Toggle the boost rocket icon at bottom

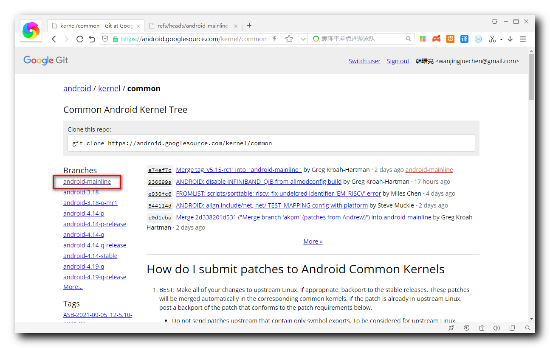click(x=451, y=328)
